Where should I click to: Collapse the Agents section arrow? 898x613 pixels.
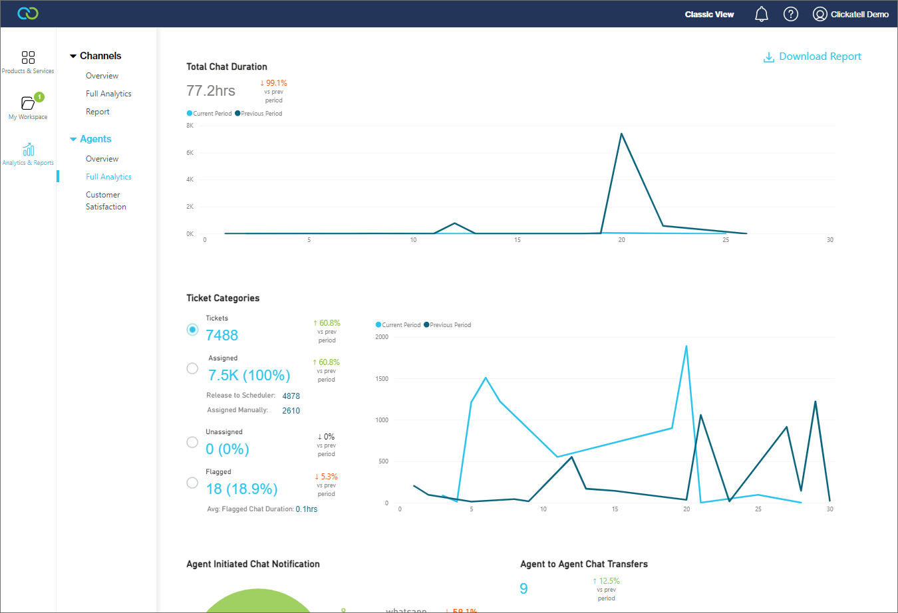click(x=73, y=140)
